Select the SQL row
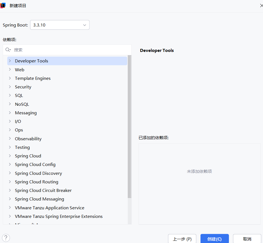Screen dimensions: 263x243 point(67,96)
